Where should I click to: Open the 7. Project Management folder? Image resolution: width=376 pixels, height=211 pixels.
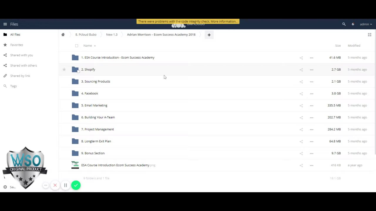(x=98, y=129)
